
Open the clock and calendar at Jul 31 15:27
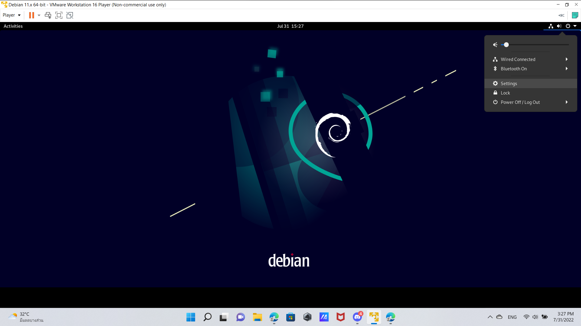point(290,26)
